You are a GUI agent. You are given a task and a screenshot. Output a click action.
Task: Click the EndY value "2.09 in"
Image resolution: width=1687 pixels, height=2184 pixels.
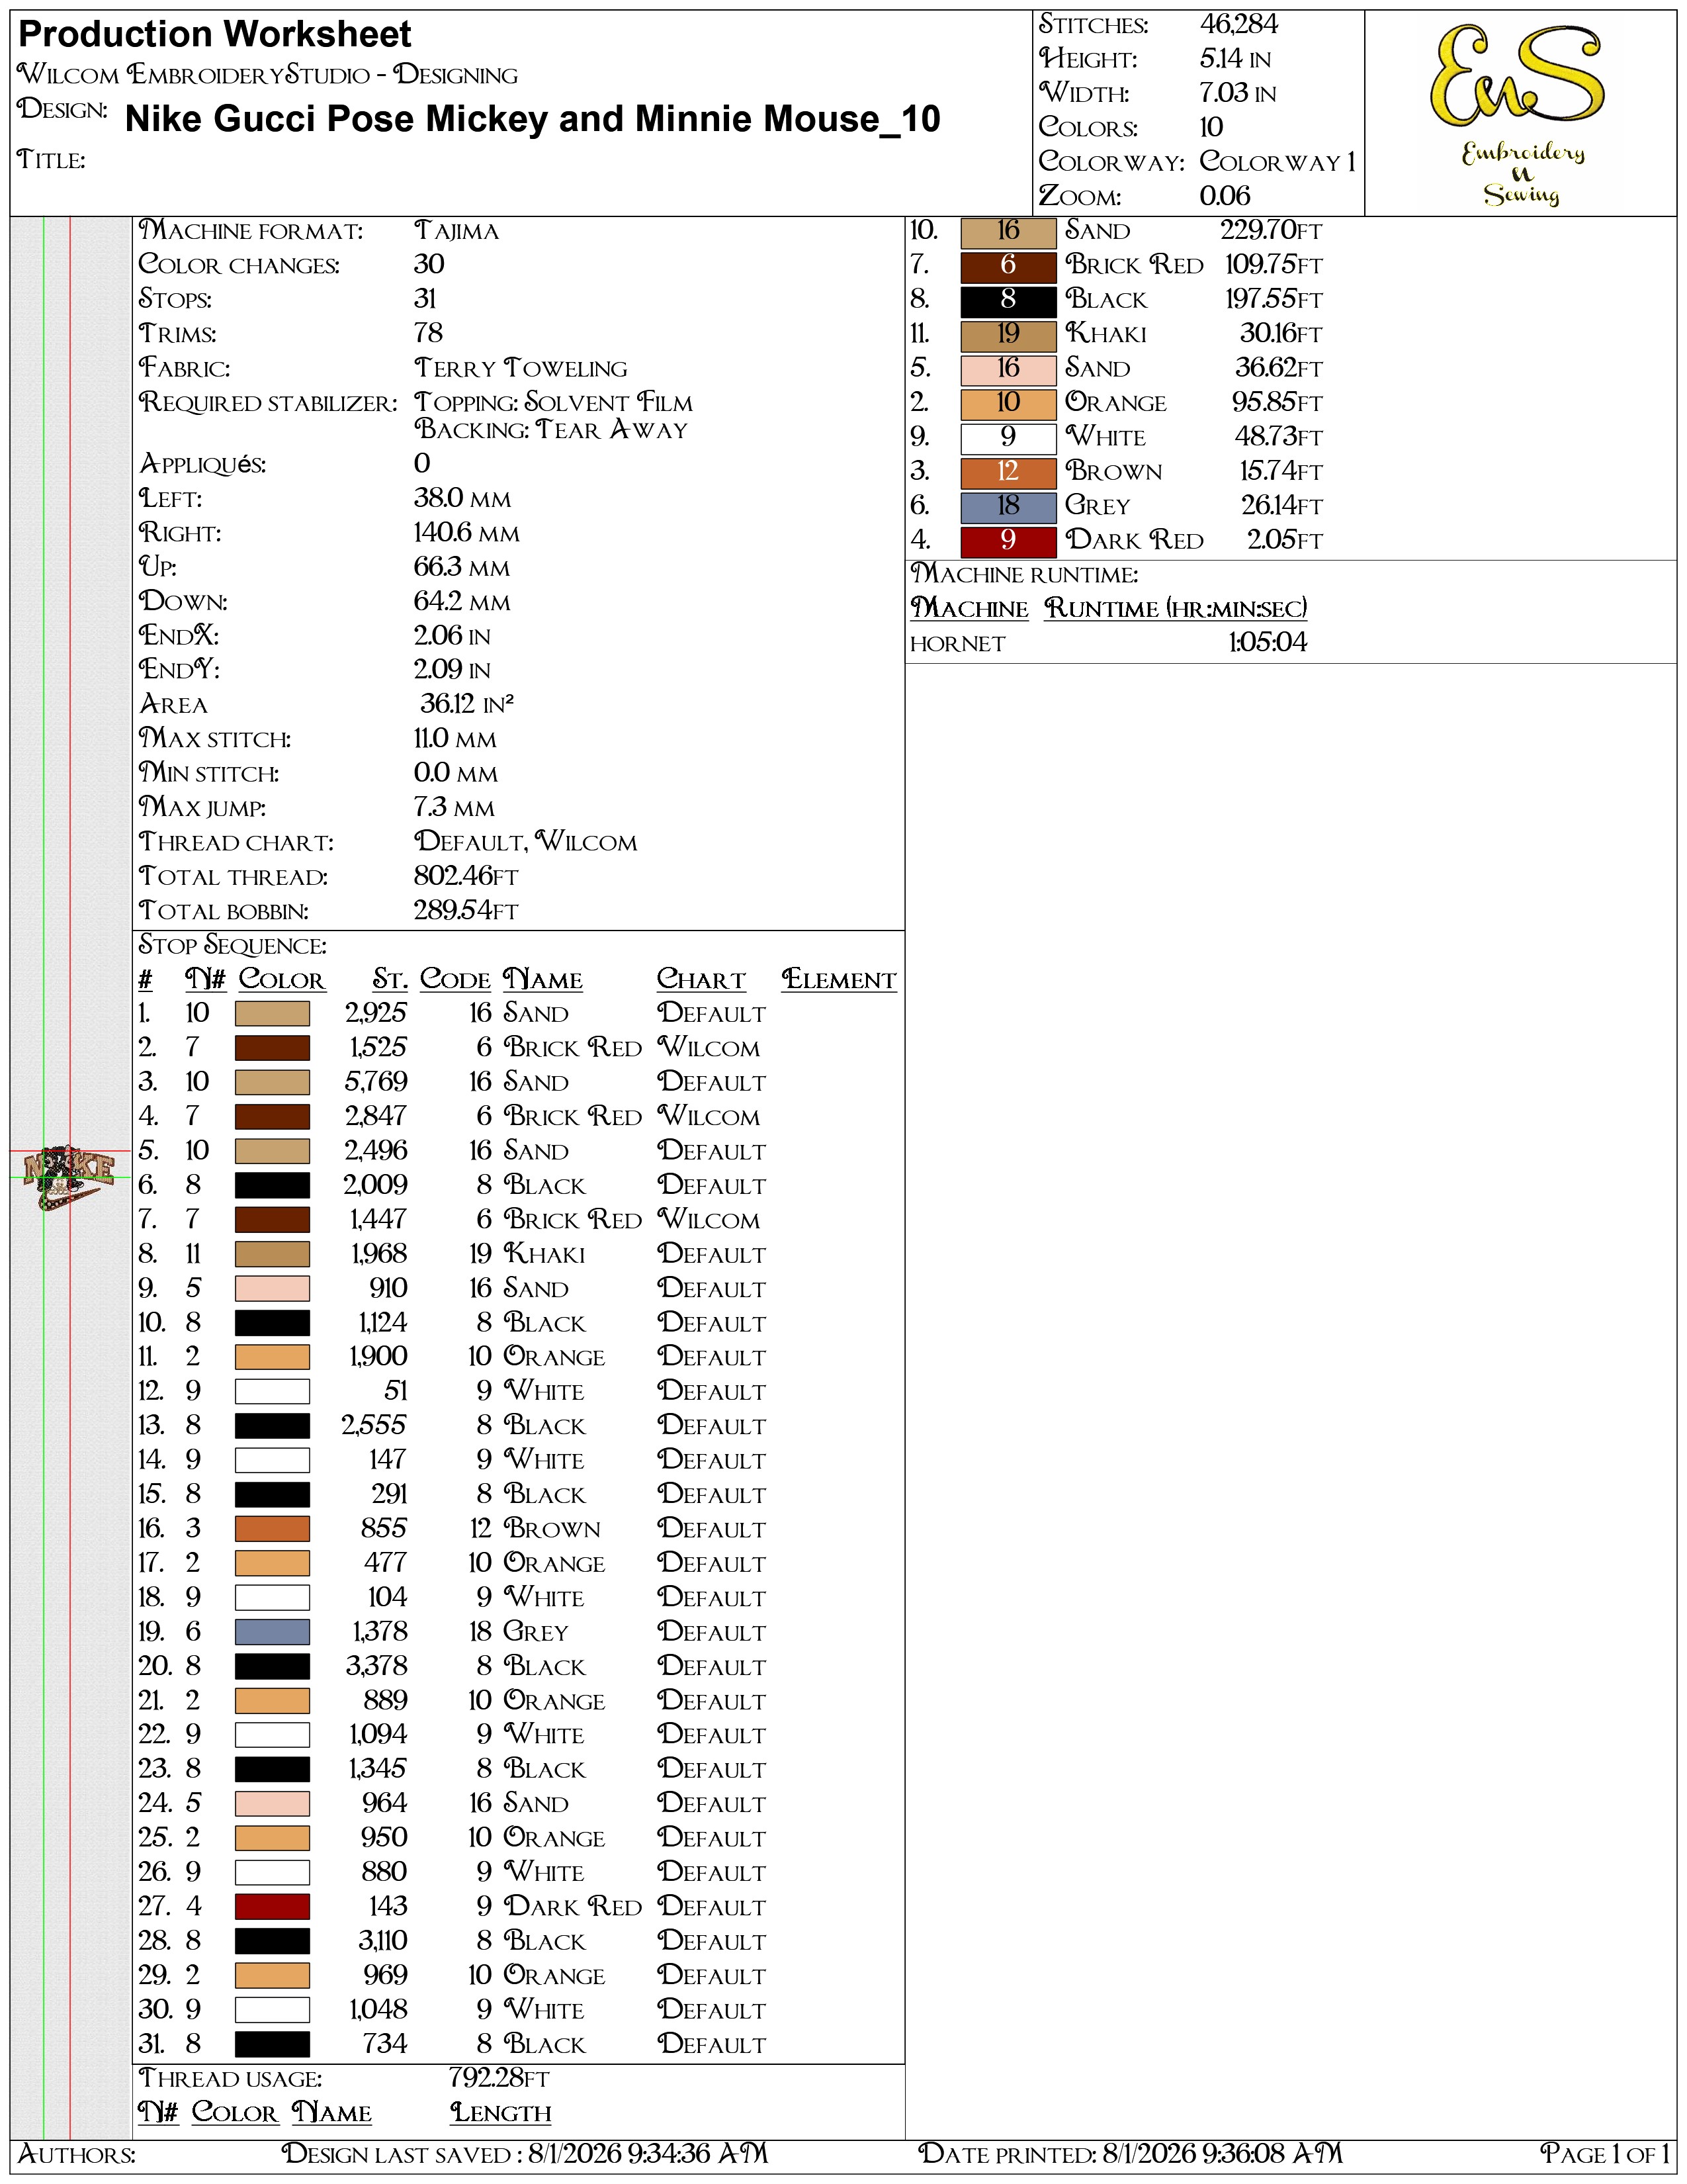[x=453, y=670]
